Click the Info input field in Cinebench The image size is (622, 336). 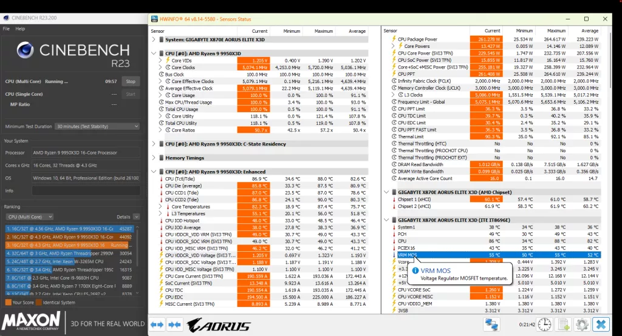[x=86, y=190]
